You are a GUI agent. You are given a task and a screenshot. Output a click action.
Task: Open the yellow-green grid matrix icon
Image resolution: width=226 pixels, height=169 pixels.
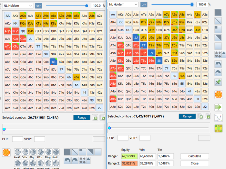[219, 129]
